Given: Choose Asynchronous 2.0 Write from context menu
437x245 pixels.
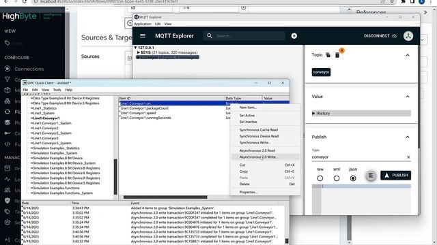Looking at the screenshot, I should [x=266, y=157].
